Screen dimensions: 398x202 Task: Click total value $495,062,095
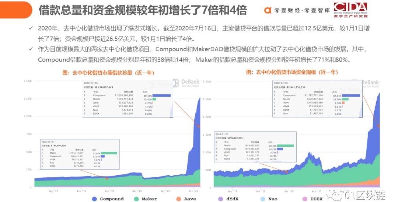235,138
